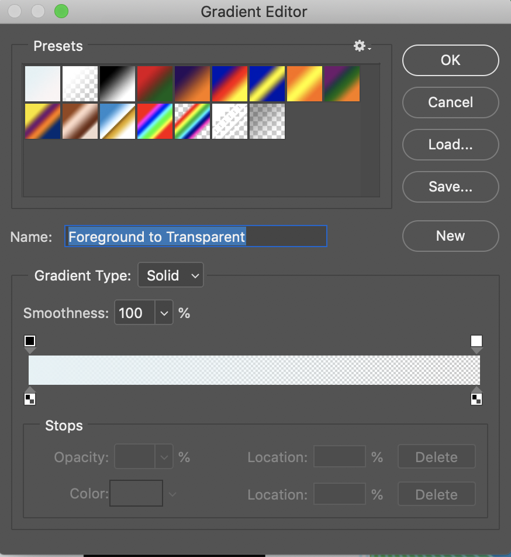Choose the copper gradient preset
The height and width of the screenshot is (557, 511).
pyautogui.click(x=80, y=121)
